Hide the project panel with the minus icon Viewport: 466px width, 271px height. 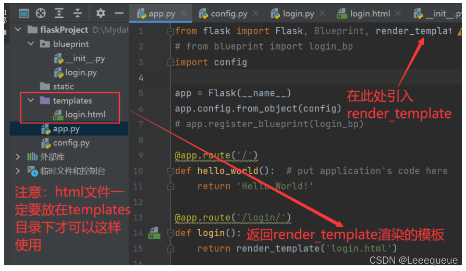point(119,14)
